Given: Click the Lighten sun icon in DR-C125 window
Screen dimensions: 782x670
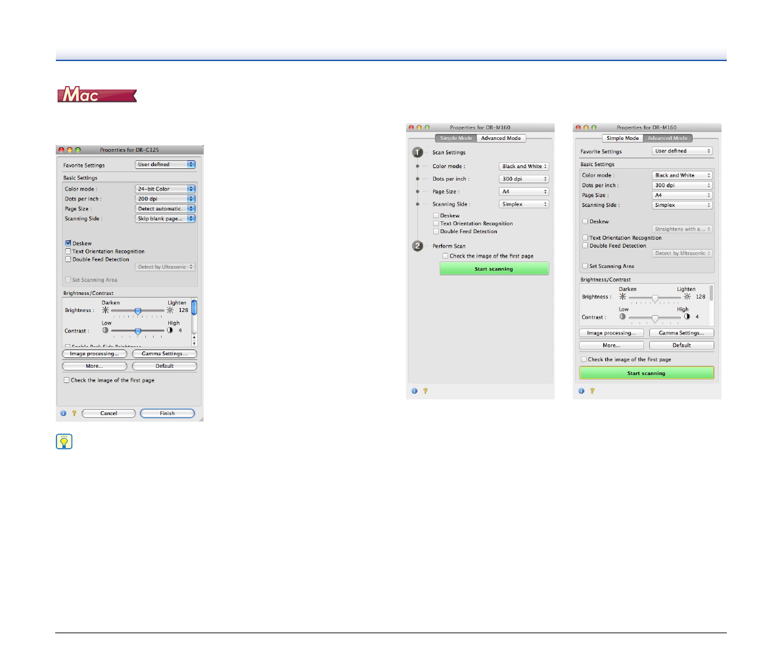Looking at the screenshot, I should (x=170, y=310).
